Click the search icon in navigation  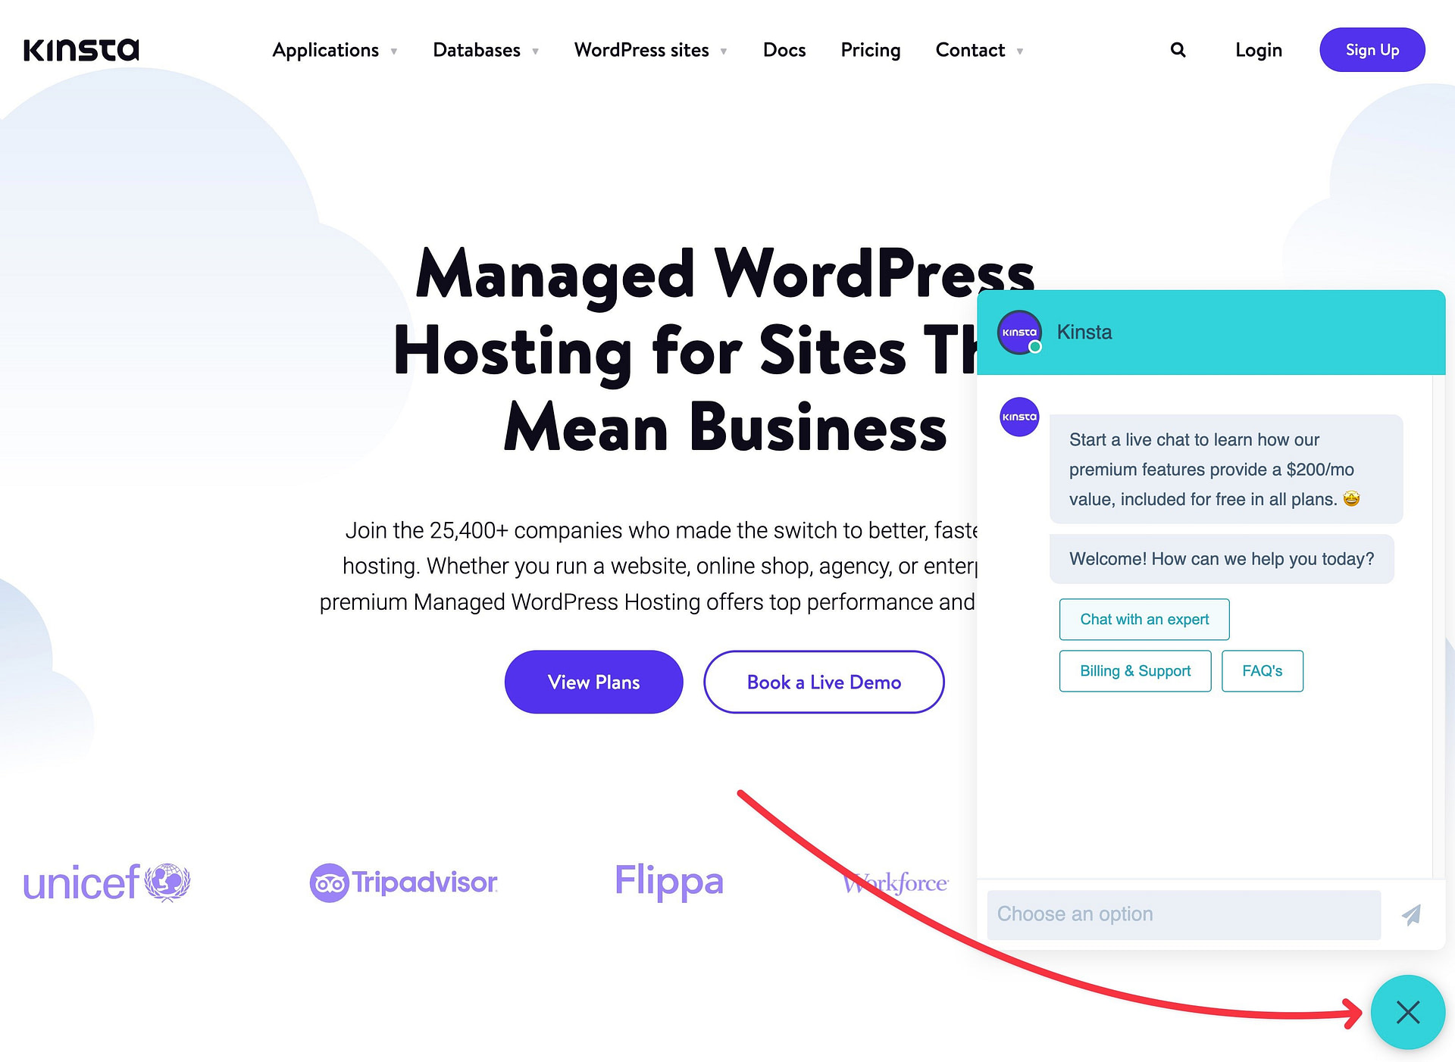coord(1178,48)
